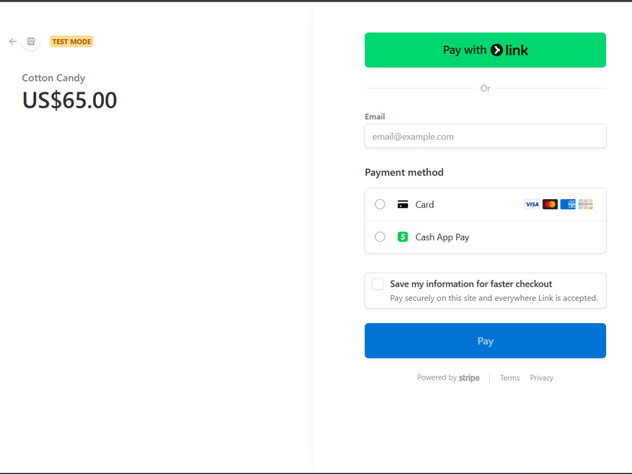Image resolution: width=632 pixels, height=474 pixels.
Task: Select the Cash App Pay radio button
Action: 380,237
